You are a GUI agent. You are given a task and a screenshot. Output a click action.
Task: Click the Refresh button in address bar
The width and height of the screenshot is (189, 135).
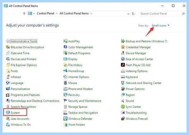point(133,14)
